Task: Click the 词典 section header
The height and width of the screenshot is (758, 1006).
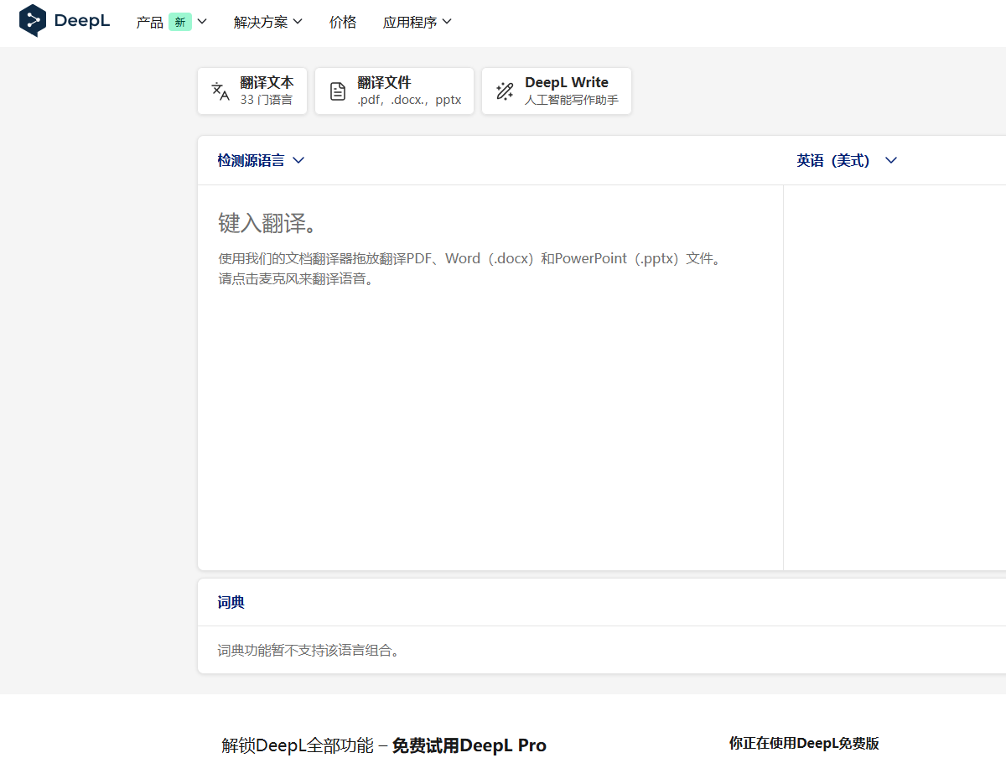Action: click(x=231, y=602)
